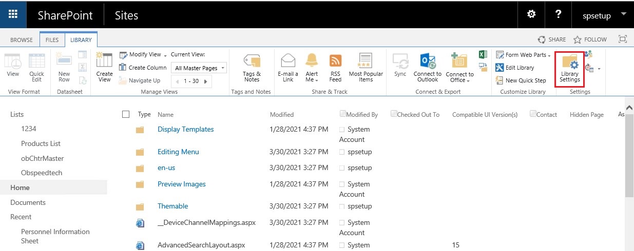Toggle presence box in the Preview Images row
Image resolution: width=634 pixels, height=251 pixels.
tap(342, 184)
